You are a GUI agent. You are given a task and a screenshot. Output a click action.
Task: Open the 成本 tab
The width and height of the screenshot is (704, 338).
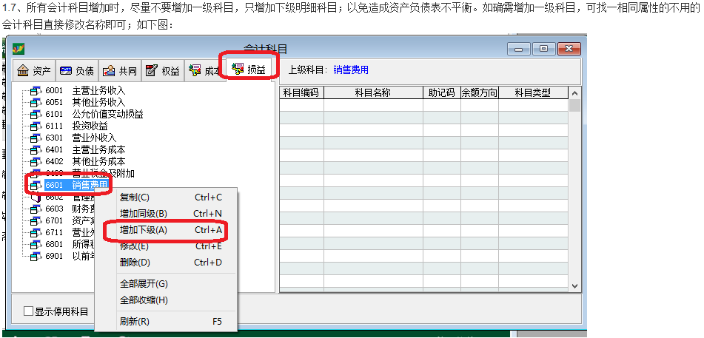point(204,70)
